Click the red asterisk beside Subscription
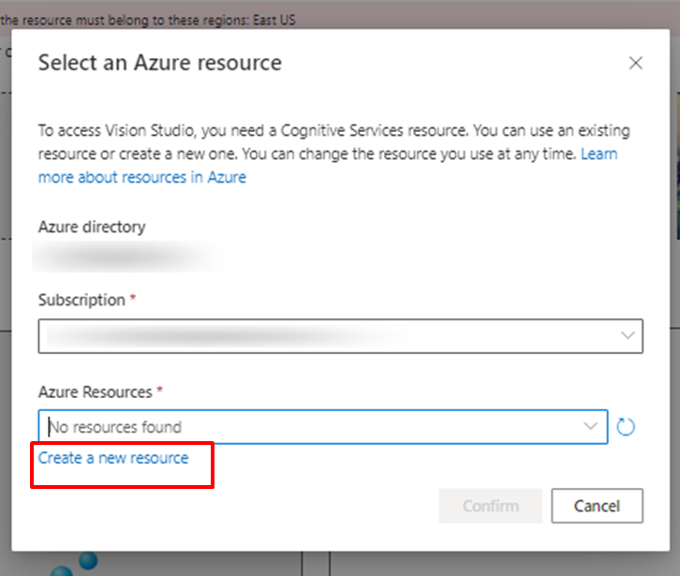Image resolution: width=680 pixels, height=576 pixels. (133, 298)
